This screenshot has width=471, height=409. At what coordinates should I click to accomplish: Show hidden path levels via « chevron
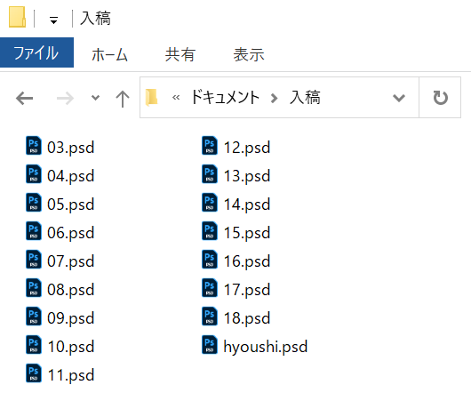click(176, 98)
